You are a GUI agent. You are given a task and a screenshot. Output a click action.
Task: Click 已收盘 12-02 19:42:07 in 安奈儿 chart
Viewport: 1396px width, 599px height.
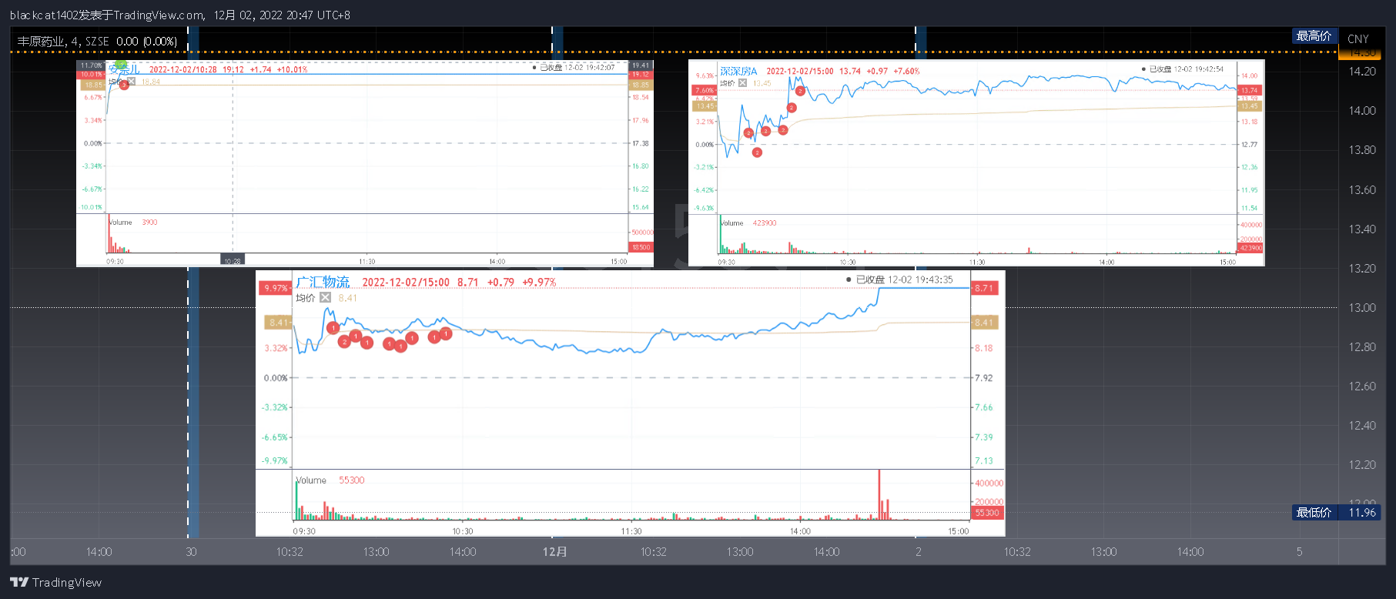coord(577,68)
